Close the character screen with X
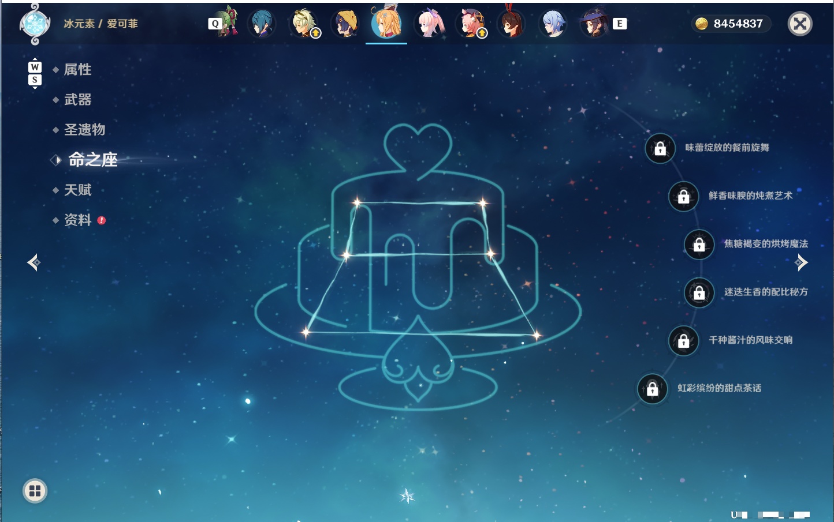 click(x=800, y=24)
